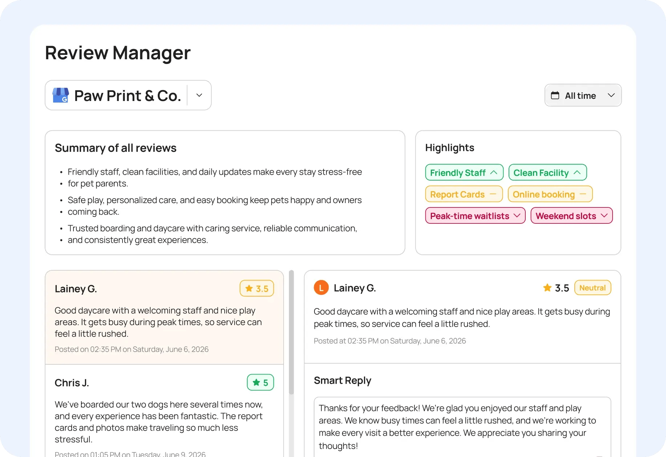Click the Highlights panel heading

click(450, 147)
